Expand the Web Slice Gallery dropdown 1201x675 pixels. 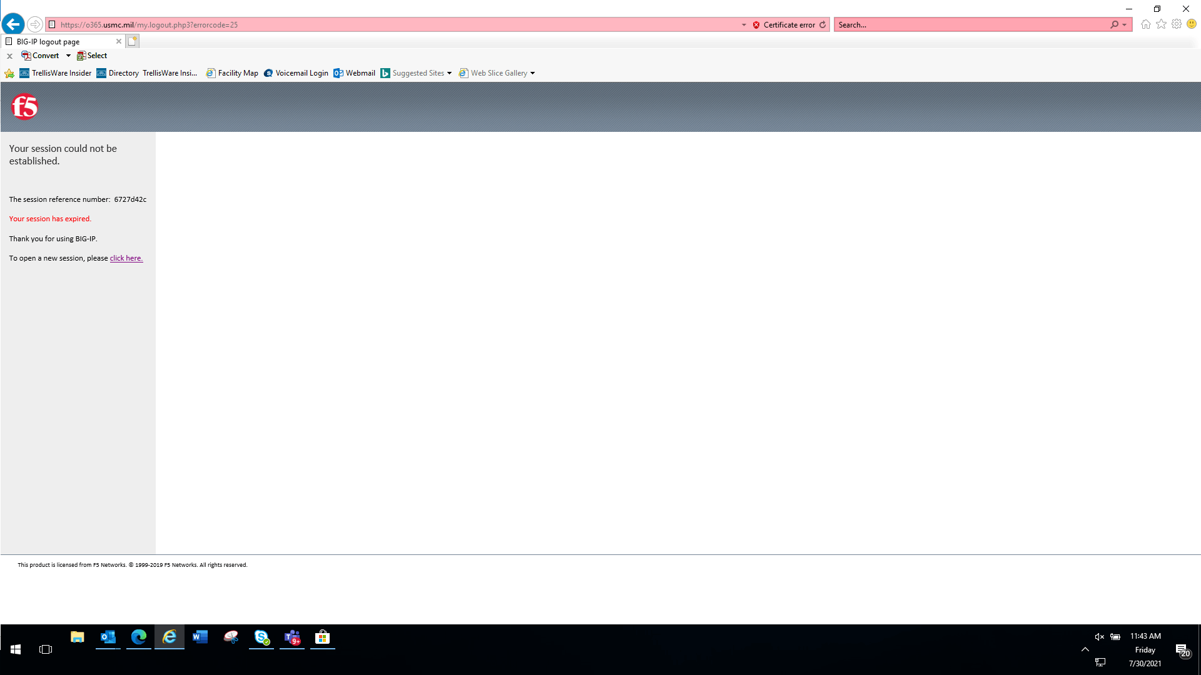pos(532,73)
